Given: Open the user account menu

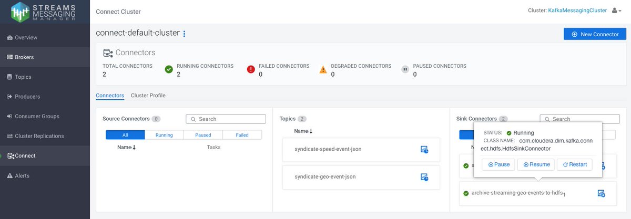Looking at the screenshot, I should tap(617, 11).
